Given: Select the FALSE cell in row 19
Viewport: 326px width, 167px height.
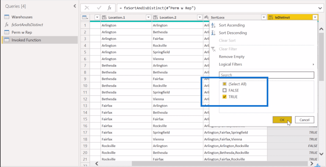Looking at the screenshot, I should pyautogui.click(x=293, y=146).
